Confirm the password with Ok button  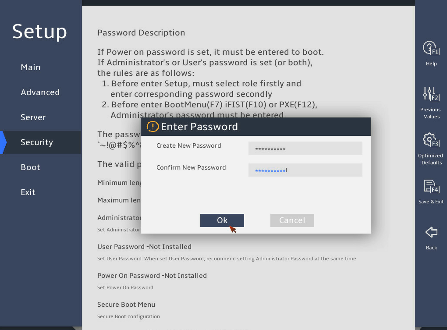pos(222,220)
